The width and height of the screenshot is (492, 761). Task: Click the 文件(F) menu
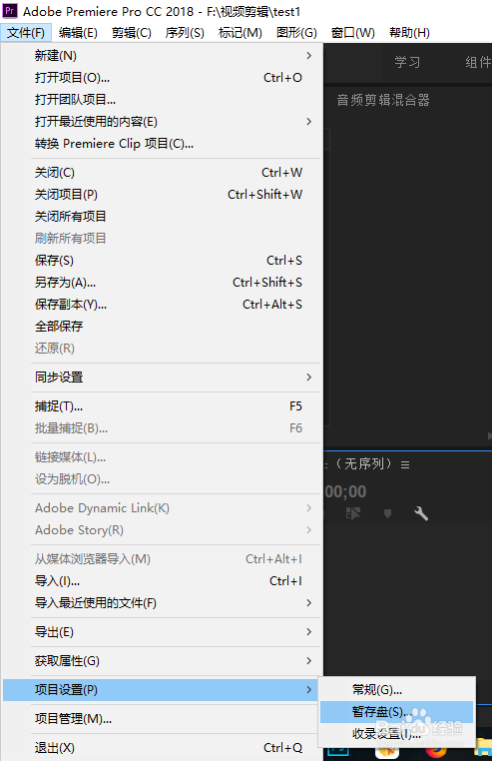(26, 33)
